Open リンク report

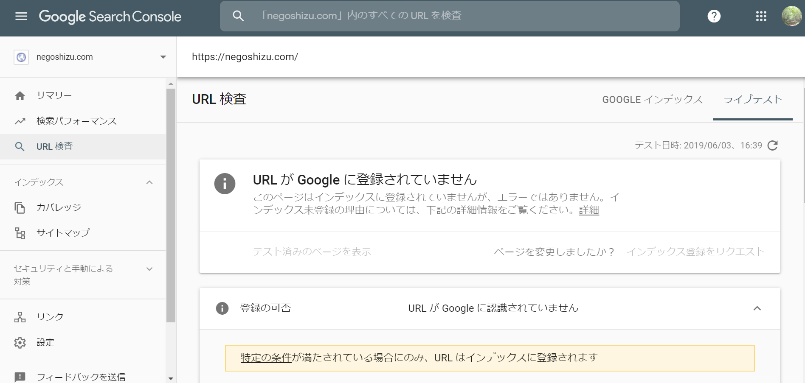(x=83, y=317)
